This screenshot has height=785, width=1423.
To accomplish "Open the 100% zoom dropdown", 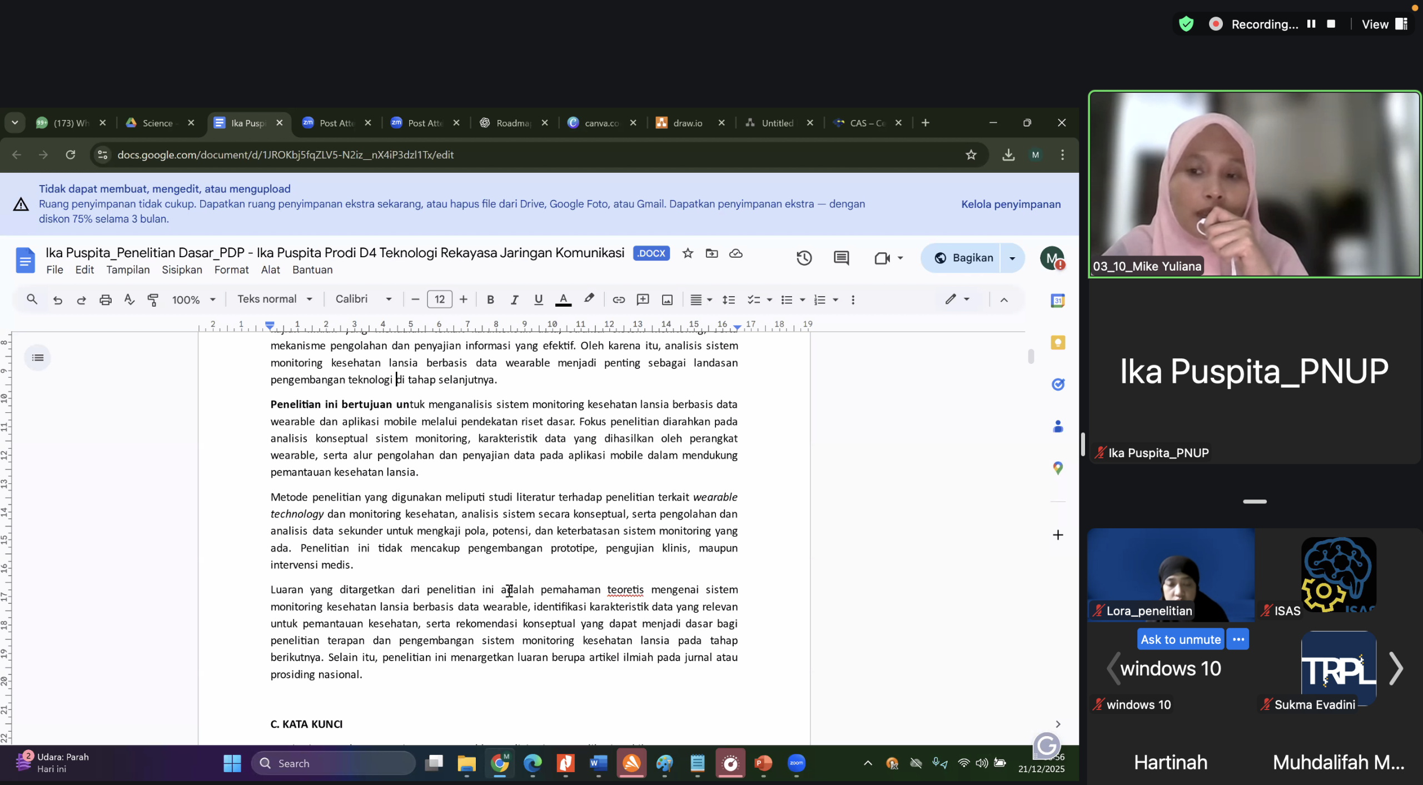I will coord(193,300).
